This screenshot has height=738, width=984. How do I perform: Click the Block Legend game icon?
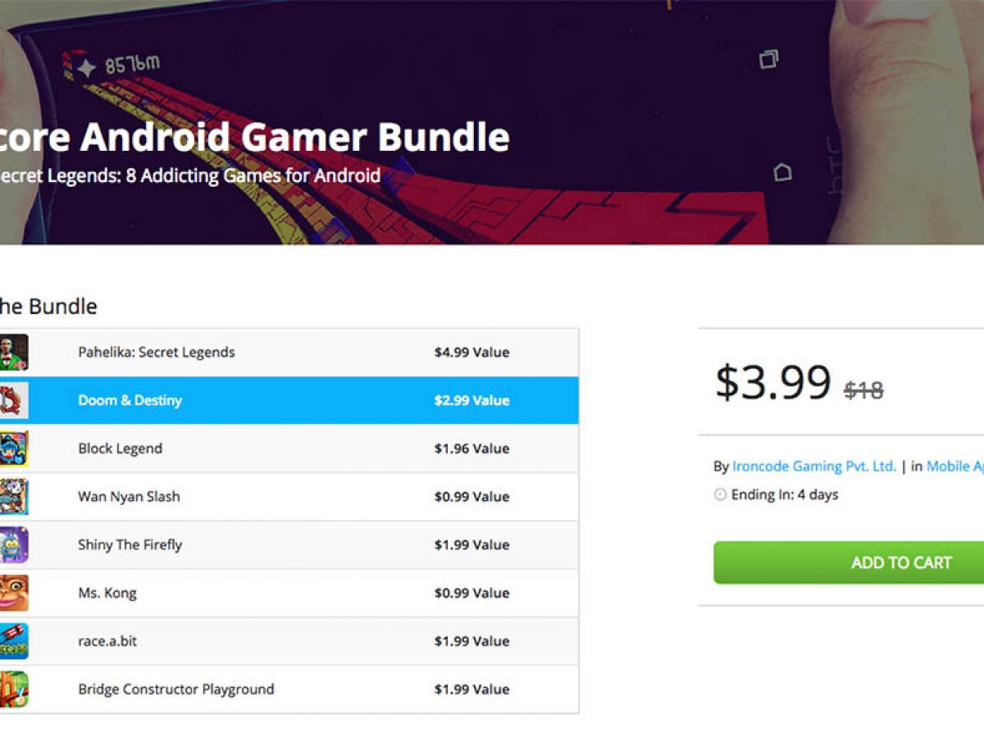pyautogui.click(x=14, y=449)
